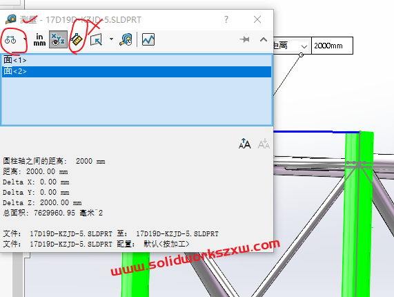Click create sensor graph icon
The height and width of the screenshot is (297, 394).
pyautogui.click(x=148, y=40)
